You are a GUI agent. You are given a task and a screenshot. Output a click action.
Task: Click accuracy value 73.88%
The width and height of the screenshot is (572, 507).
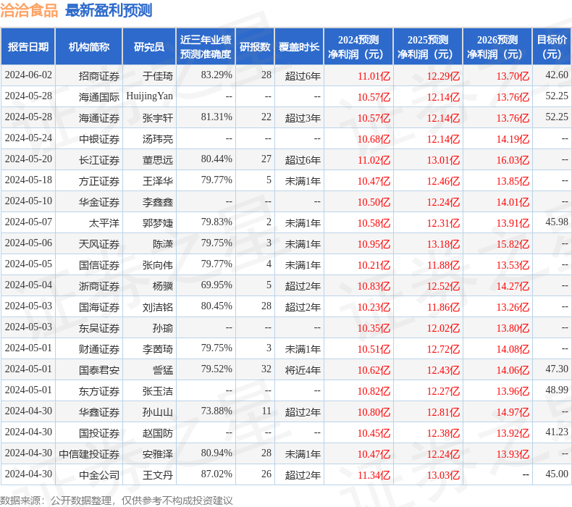point(216,411)
